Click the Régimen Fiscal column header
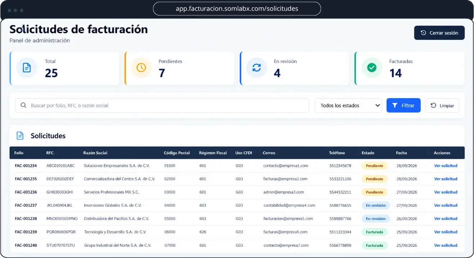 pos(213,153)
